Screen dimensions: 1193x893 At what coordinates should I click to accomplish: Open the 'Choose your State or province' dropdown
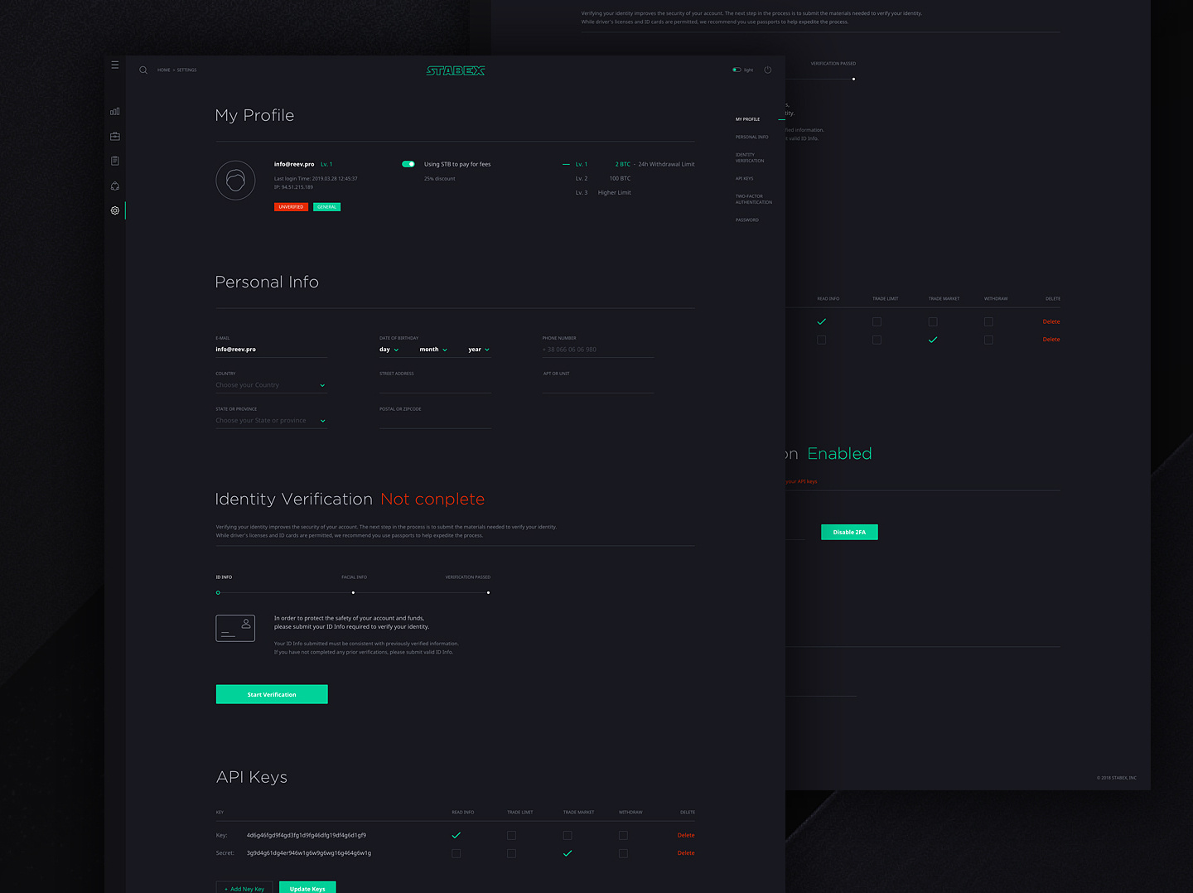pyautogui.click(x=271, y=420)
